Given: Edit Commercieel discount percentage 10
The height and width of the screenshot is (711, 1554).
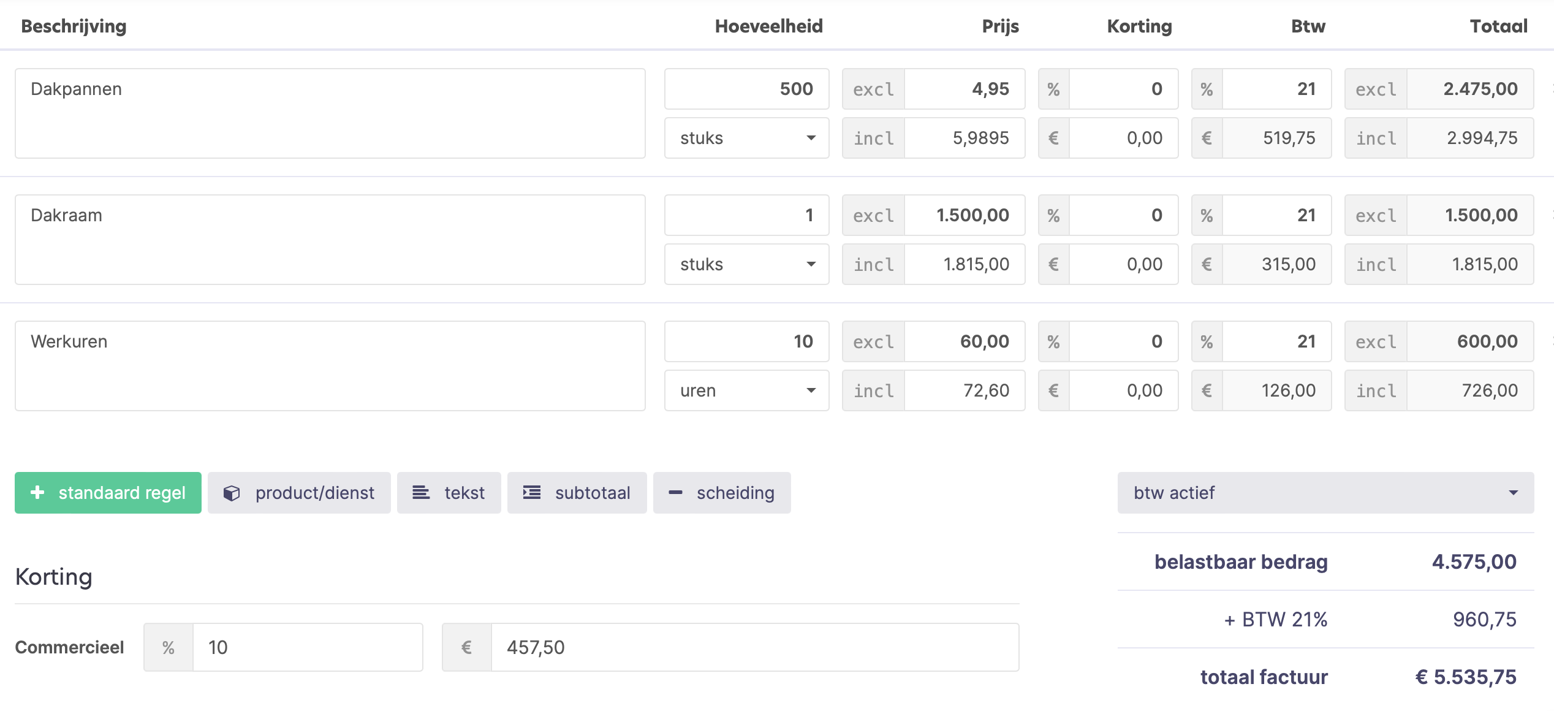Looking at the screenshot, I should point(308,648).
